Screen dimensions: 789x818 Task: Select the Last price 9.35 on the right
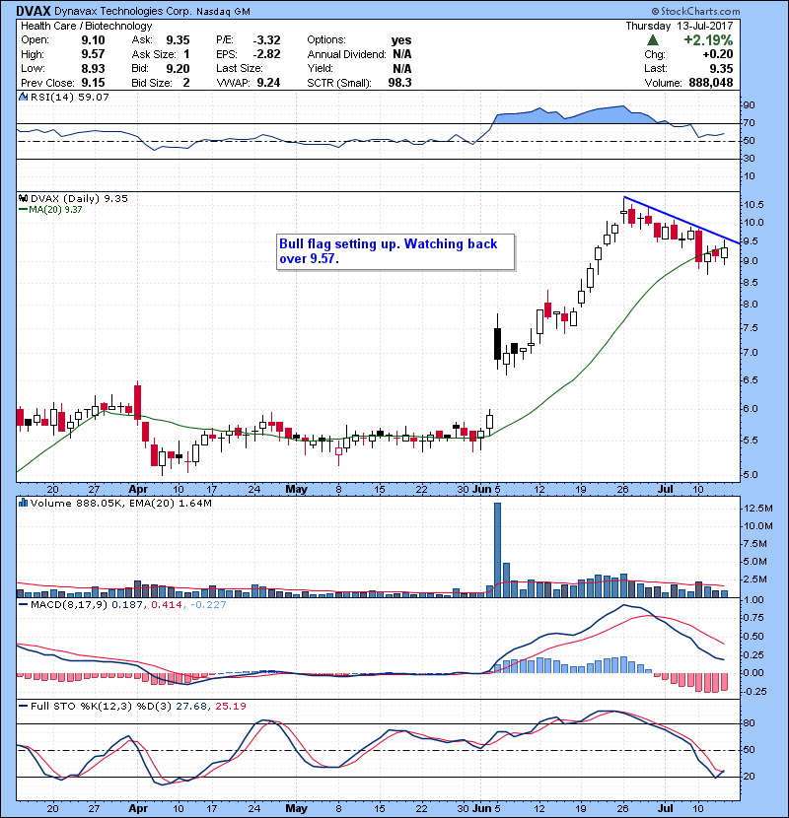[x=721, y=68]
